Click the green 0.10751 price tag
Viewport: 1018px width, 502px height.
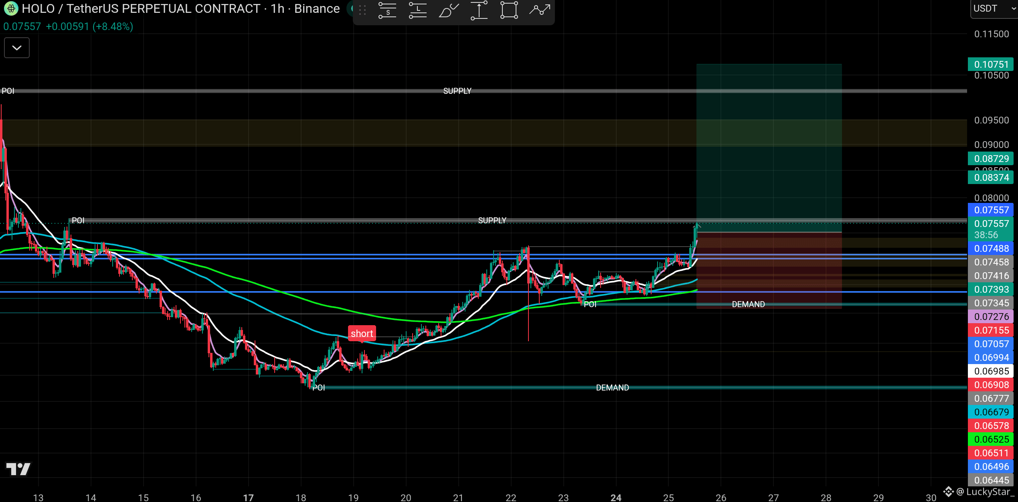991,65
